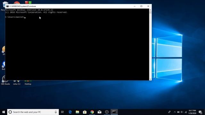Launch Microsoft Edge from taskbar
The width and height of the screenshot is (205, 115).
[x=70, y=112]
